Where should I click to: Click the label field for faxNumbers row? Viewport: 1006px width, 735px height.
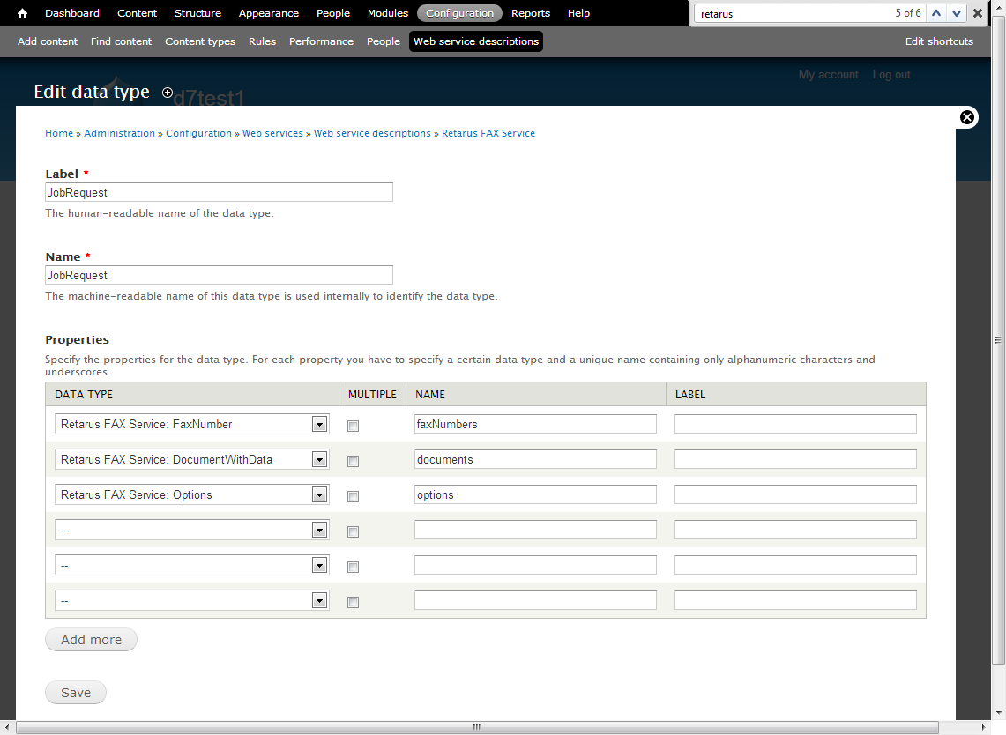coord(795,424)
